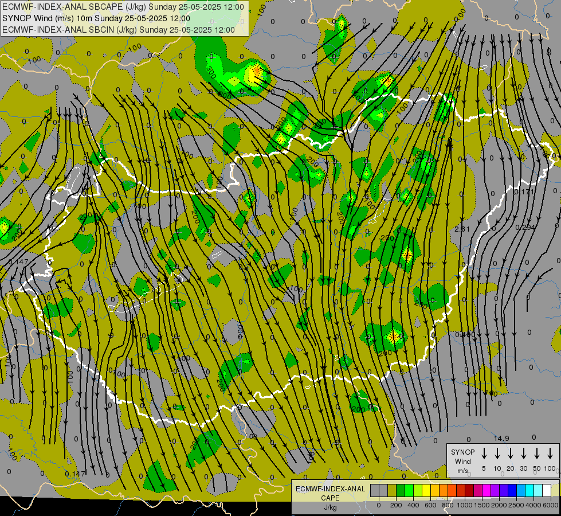The width and height of the screenshot is (561, 516).
Task: Choose the cyan swatch left of 4000 tick
Action: [x=530, y=490]
